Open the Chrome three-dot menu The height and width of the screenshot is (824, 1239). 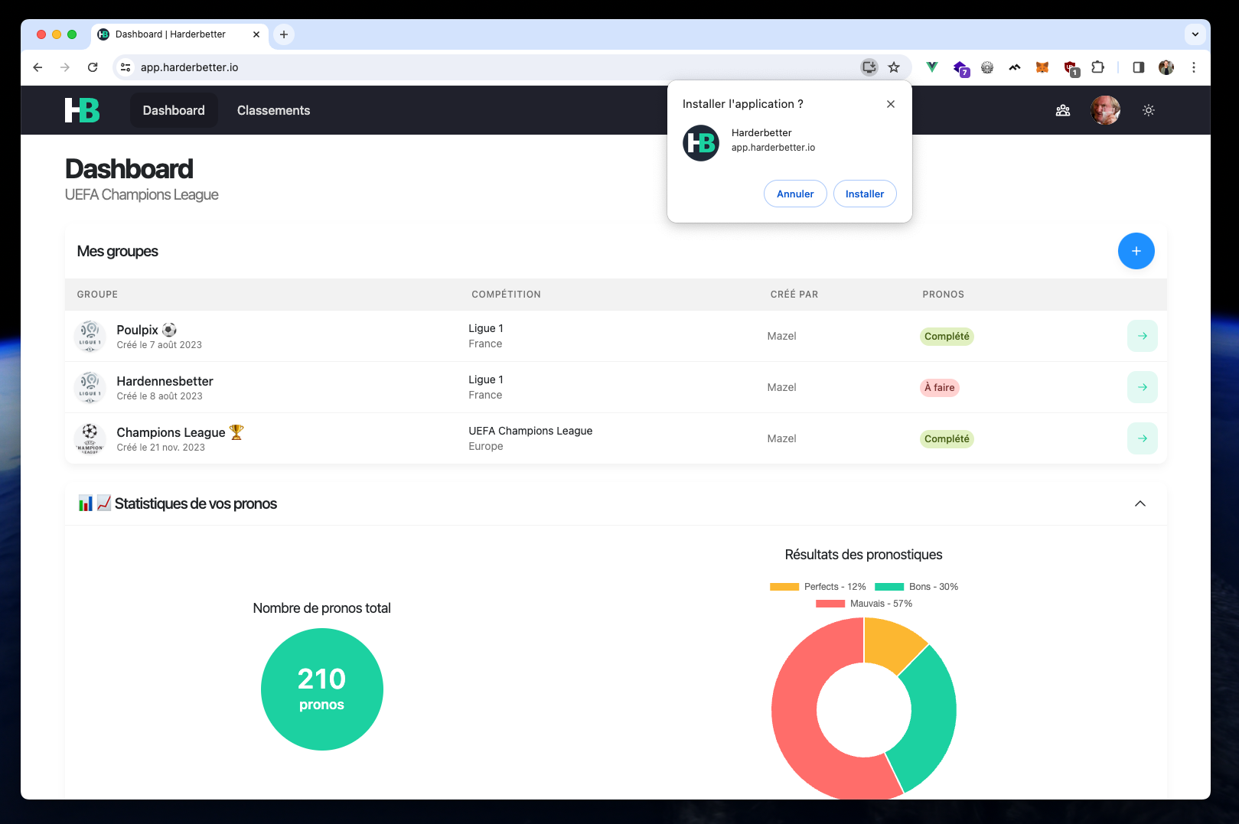(x=1193, y=67)
